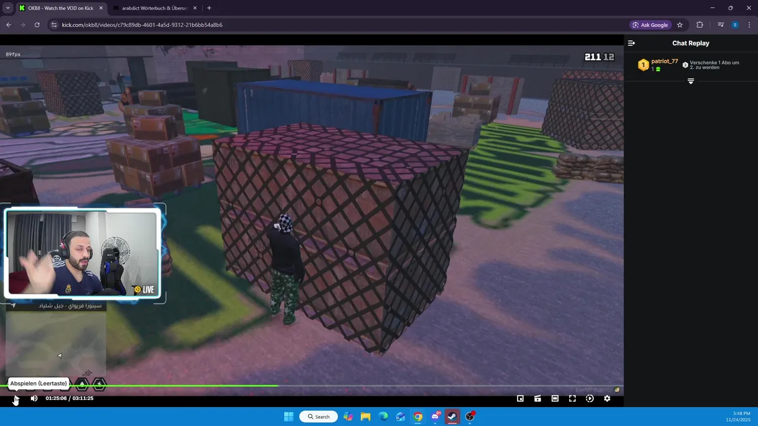Screen dimensions: 758x426
Task: Open video settings gear
Action: (x=607, y=398)
